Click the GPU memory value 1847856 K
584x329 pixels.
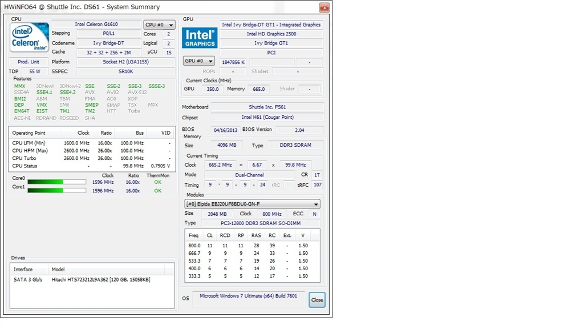233,62
